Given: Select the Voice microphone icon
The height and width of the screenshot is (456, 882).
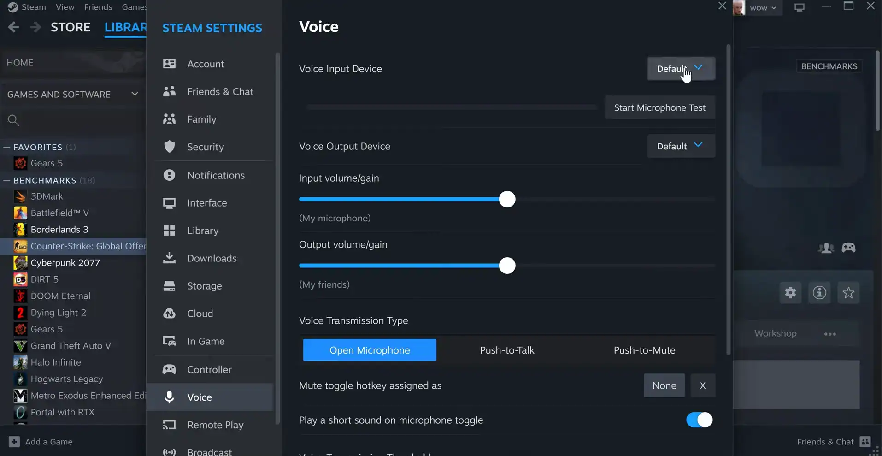Looking at the screenshot, I should [169, 397].
